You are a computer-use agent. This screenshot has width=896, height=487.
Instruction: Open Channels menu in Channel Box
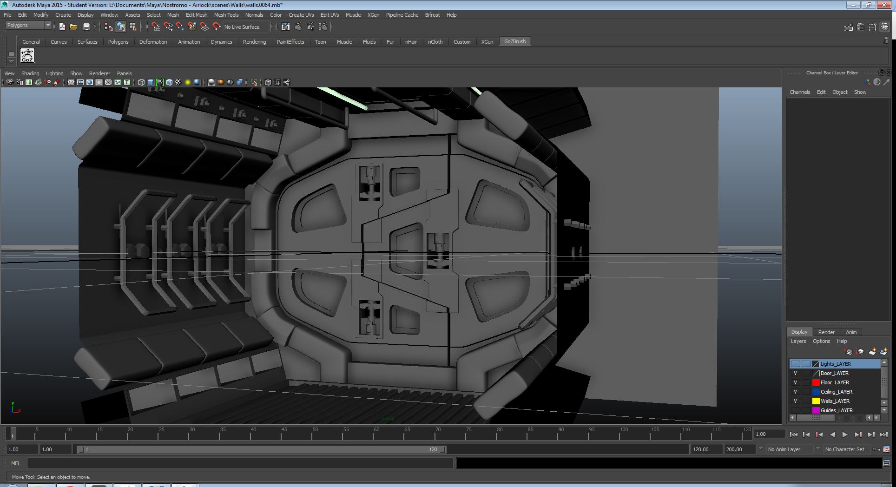point(799,92)
